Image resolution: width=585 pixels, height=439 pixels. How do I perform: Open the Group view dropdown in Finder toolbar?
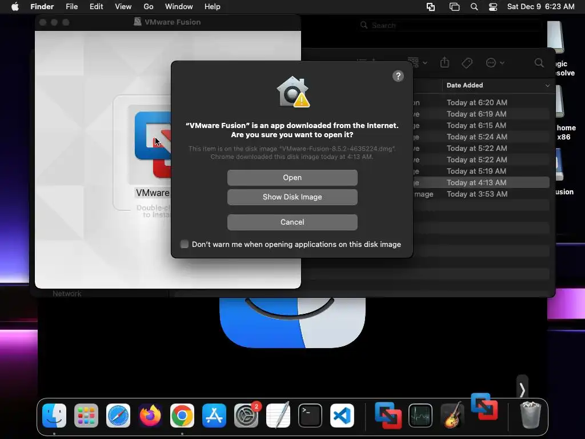pos(417,62)
